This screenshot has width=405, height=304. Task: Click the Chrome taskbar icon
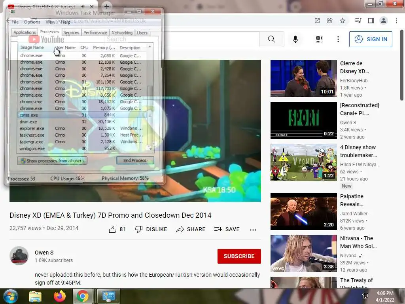click(x=82, y=296)
